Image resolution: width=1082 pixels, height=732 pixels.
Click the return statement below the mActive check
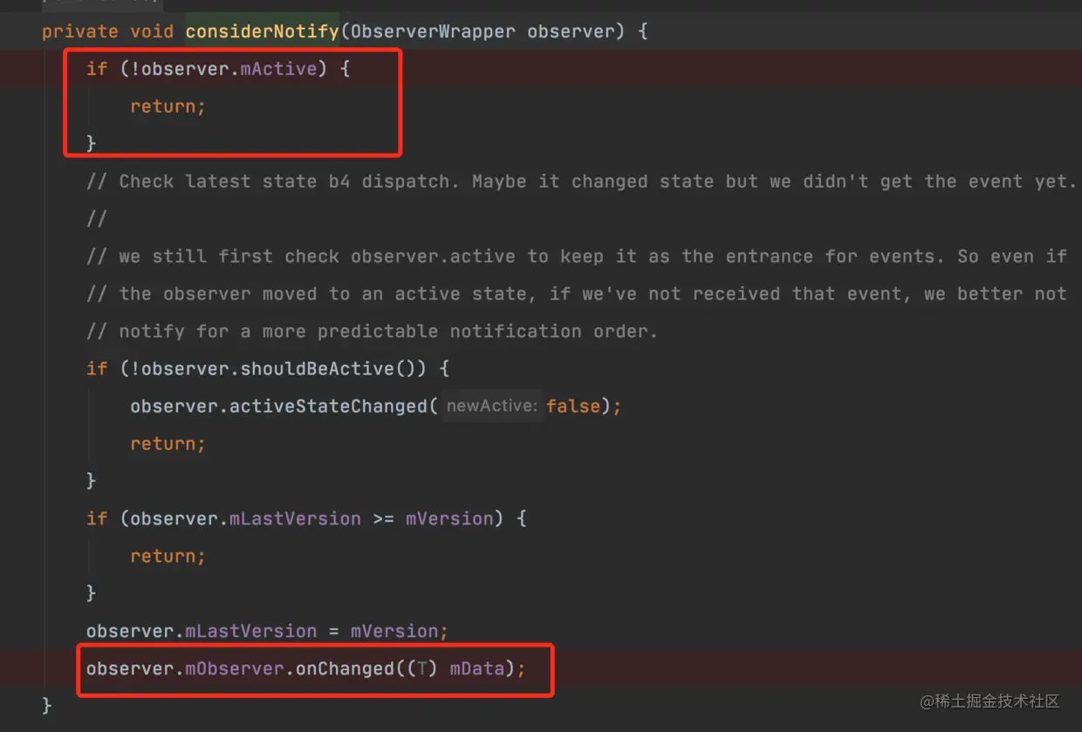tap(168, 107)
